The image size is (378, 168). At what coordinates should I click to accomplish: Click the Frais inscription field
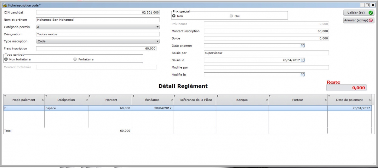click(96, 48)
